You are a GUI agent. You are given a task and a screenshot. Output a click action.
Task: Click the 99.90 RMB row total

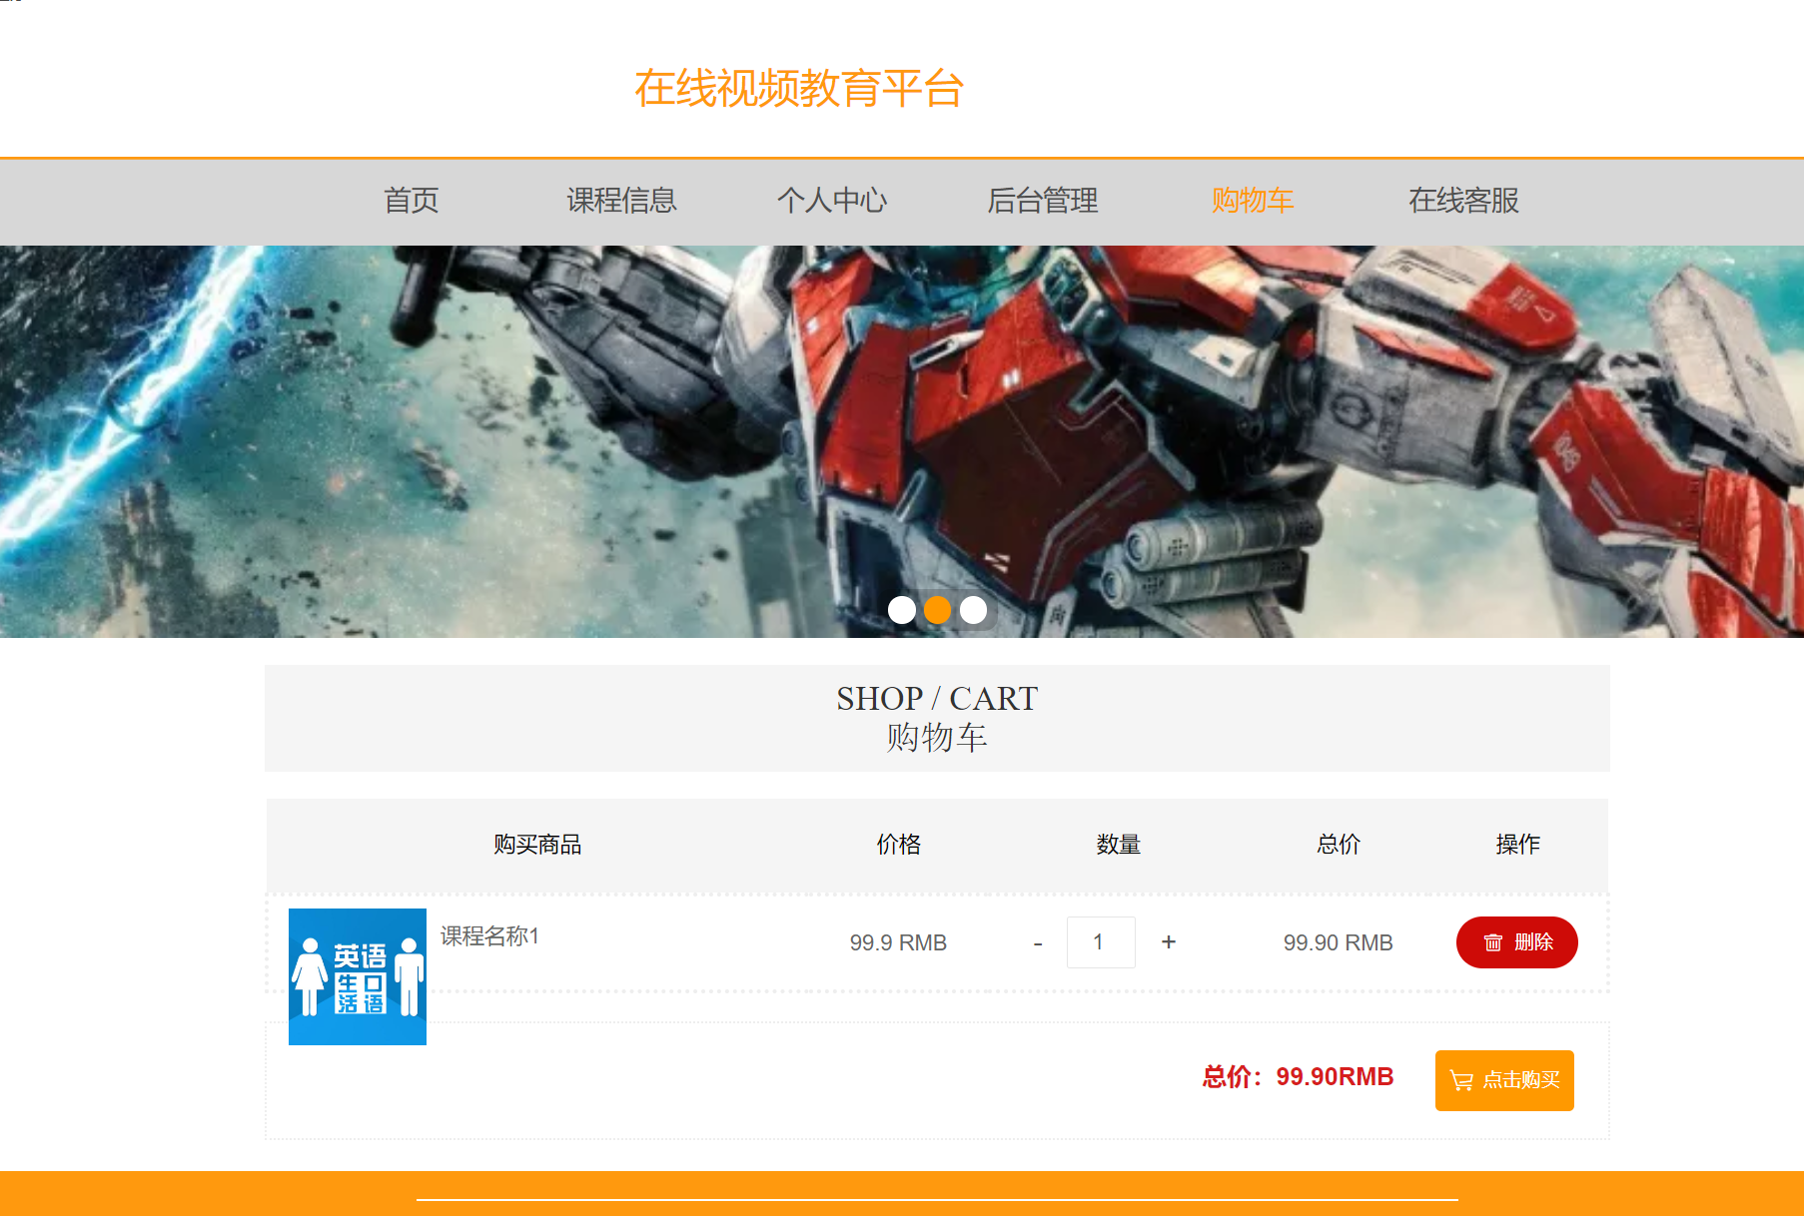click(1338, 942)
